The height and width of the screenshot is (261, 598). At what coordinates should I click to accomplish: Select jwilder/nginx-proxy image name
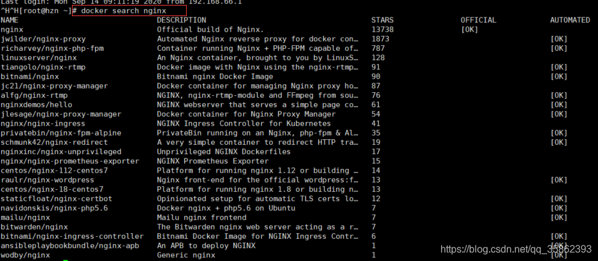(x=43, y=39)
